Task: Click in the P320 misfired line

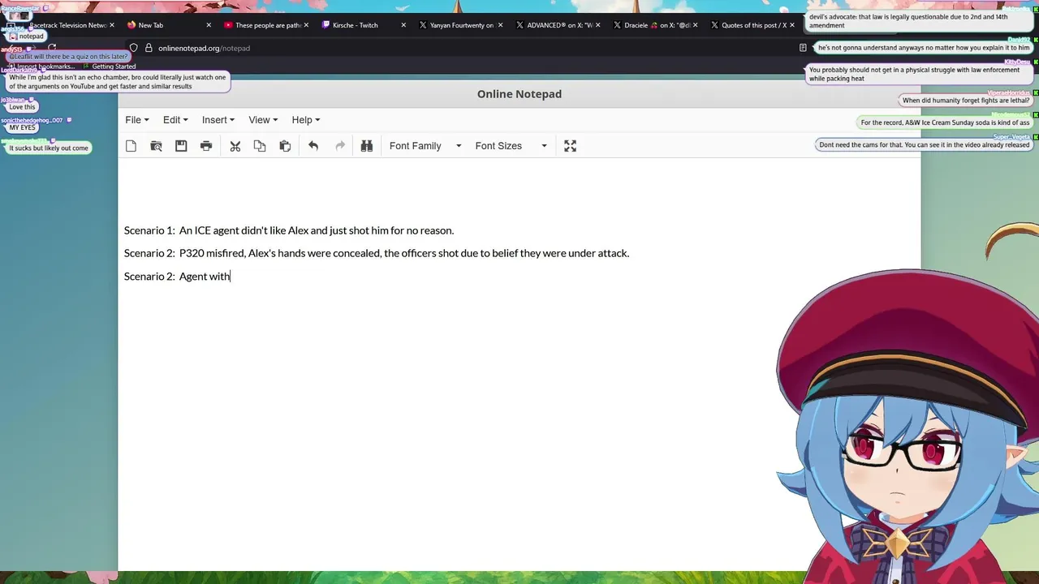Action: click(377, 253)
